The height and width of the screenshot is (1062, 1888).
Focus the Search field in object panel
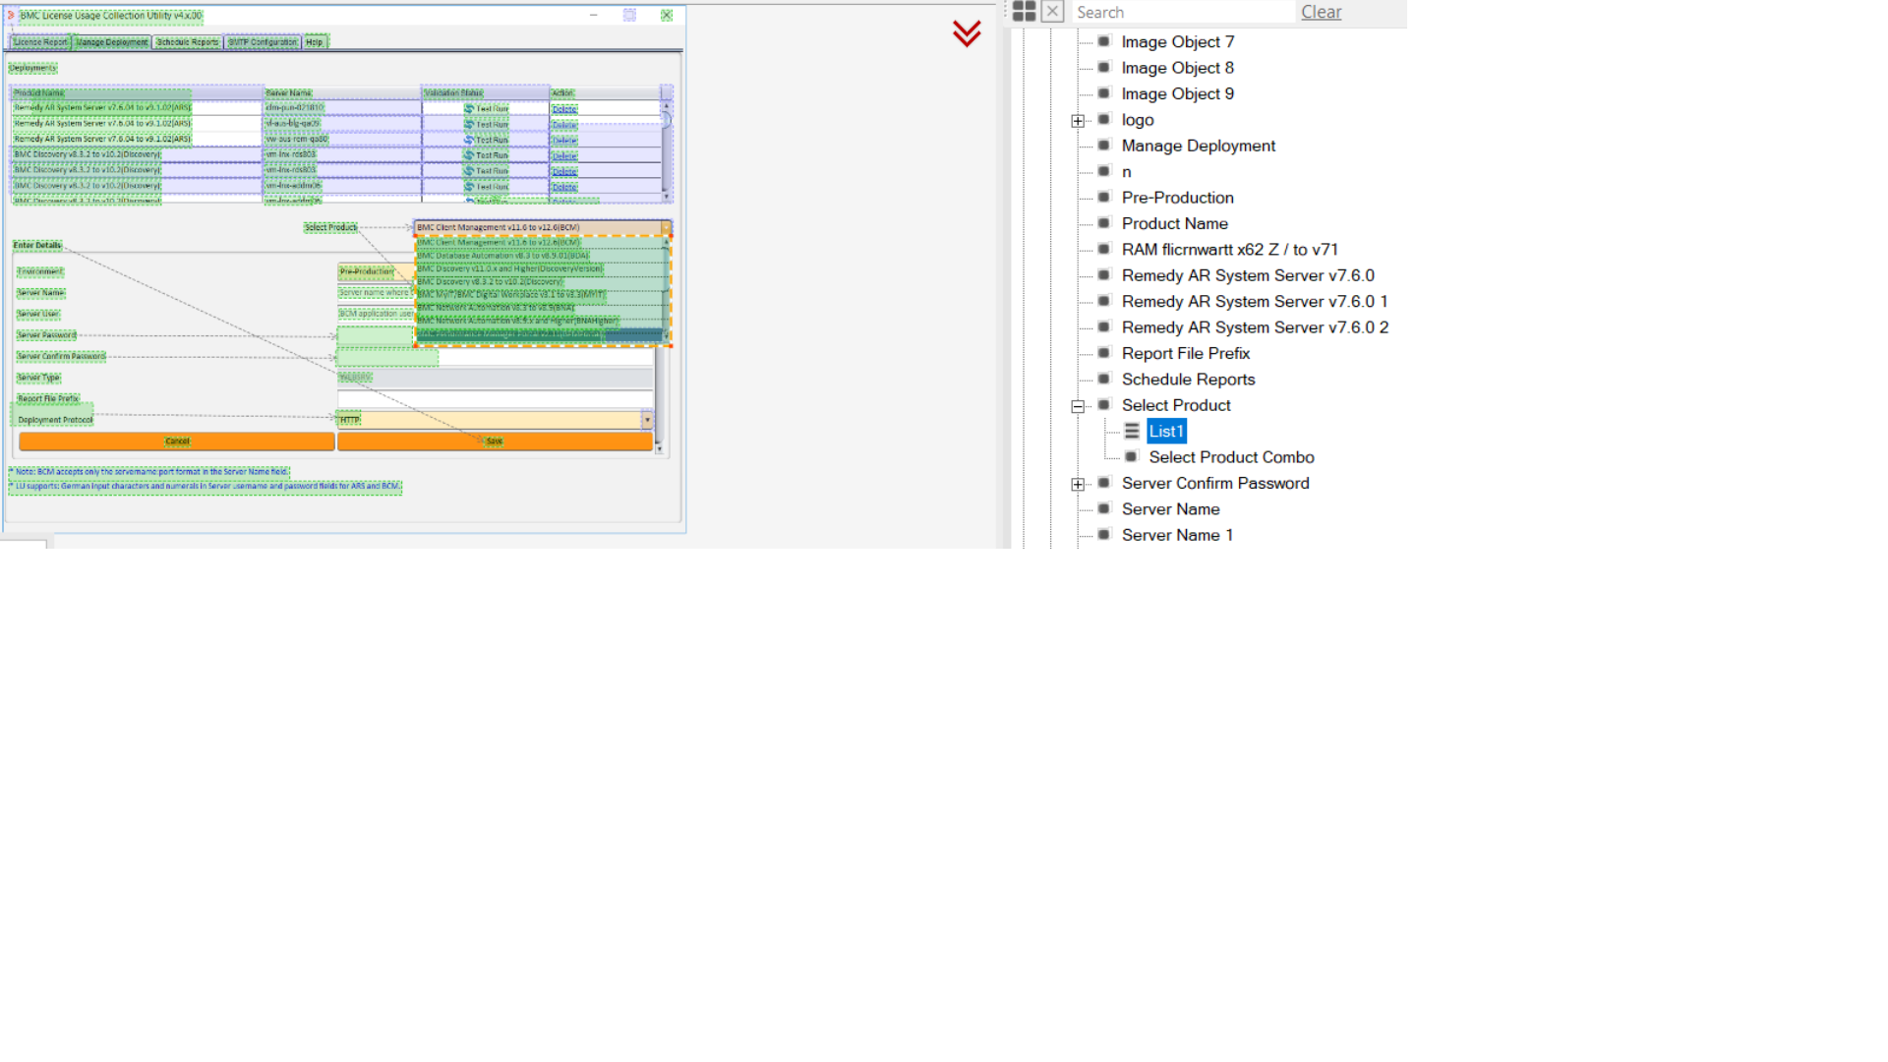click(1183, 12)
